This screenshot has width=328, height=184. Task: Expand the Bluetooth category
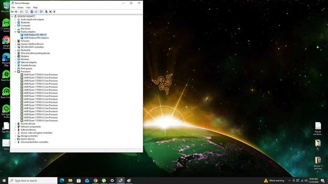click(x=15, y=23)
